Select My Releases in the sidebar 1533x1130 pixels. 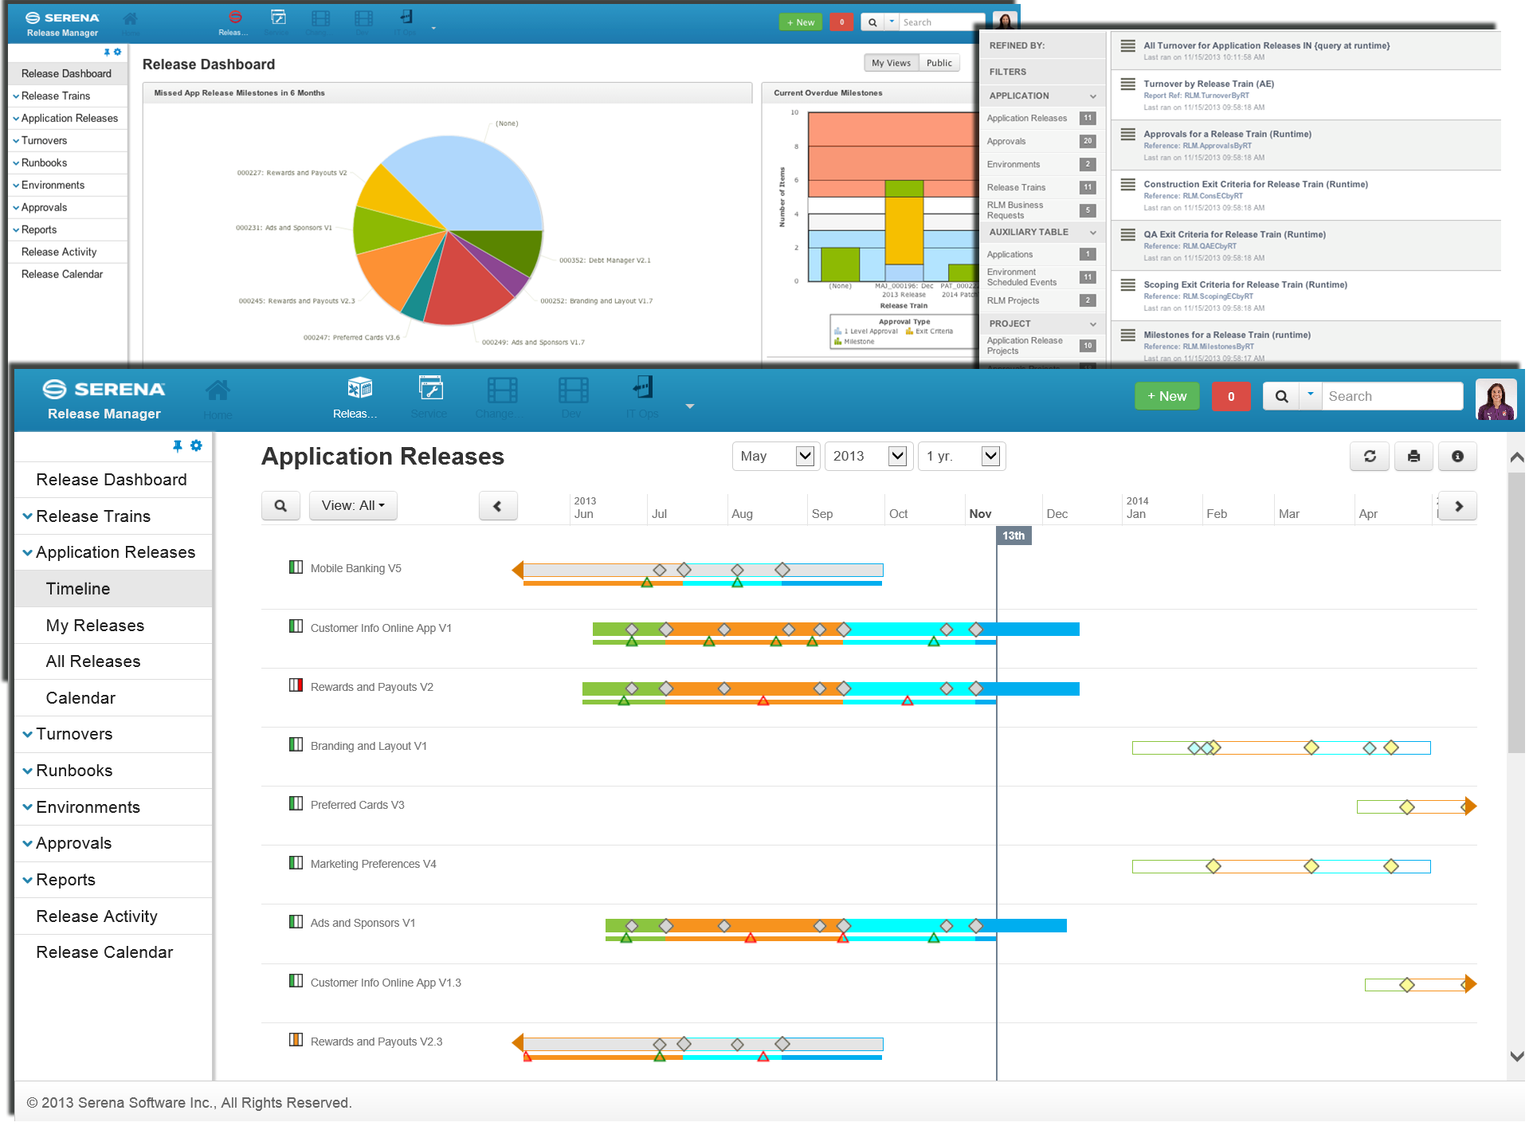point(95,626)
